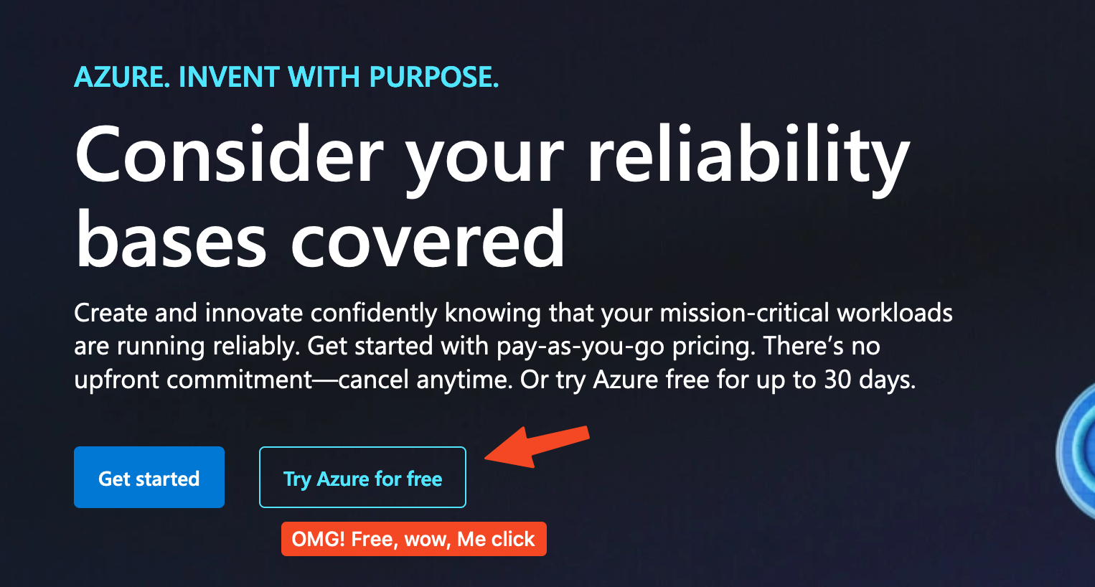The image size is (1095, 587).
Task: Click the glowing blue circle graphic at right edge
Action: pos(1076,451)
